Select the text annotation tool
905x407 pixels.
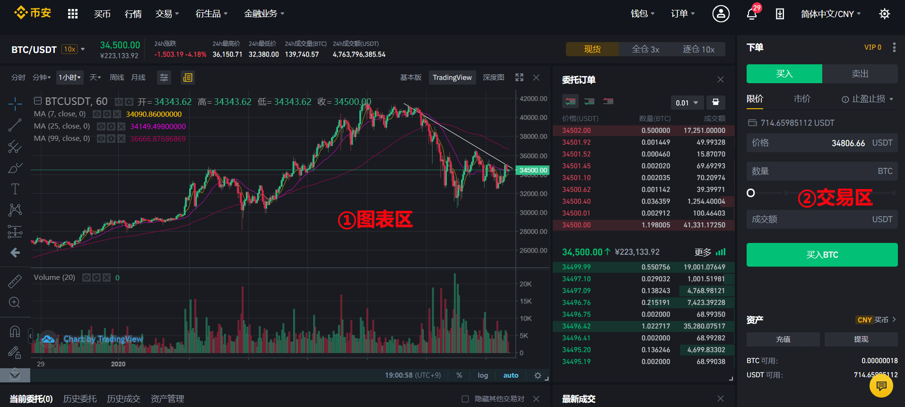point(15,189)
